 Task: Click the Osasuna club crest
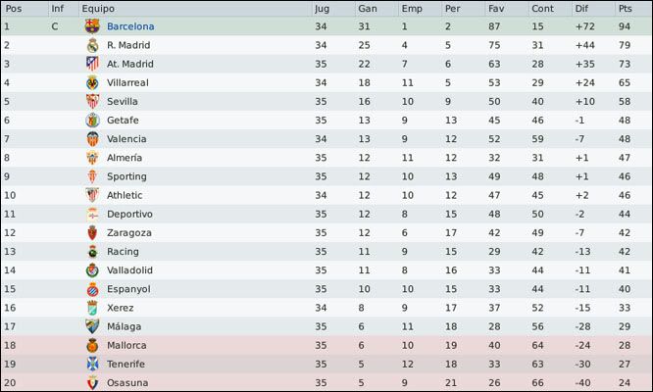pyautogui.click(x=92, y=382)
